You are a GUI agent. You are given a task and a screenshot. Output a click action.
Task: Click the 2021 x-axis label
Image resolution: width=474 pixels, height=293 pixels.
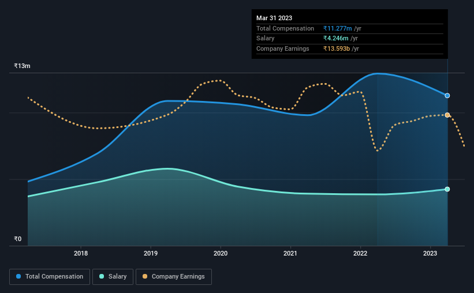[x=290, y=253]
